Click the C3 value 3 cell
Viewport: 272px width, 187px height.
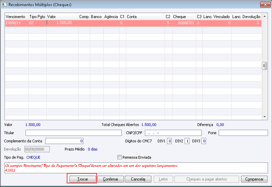tap(199, 23)
